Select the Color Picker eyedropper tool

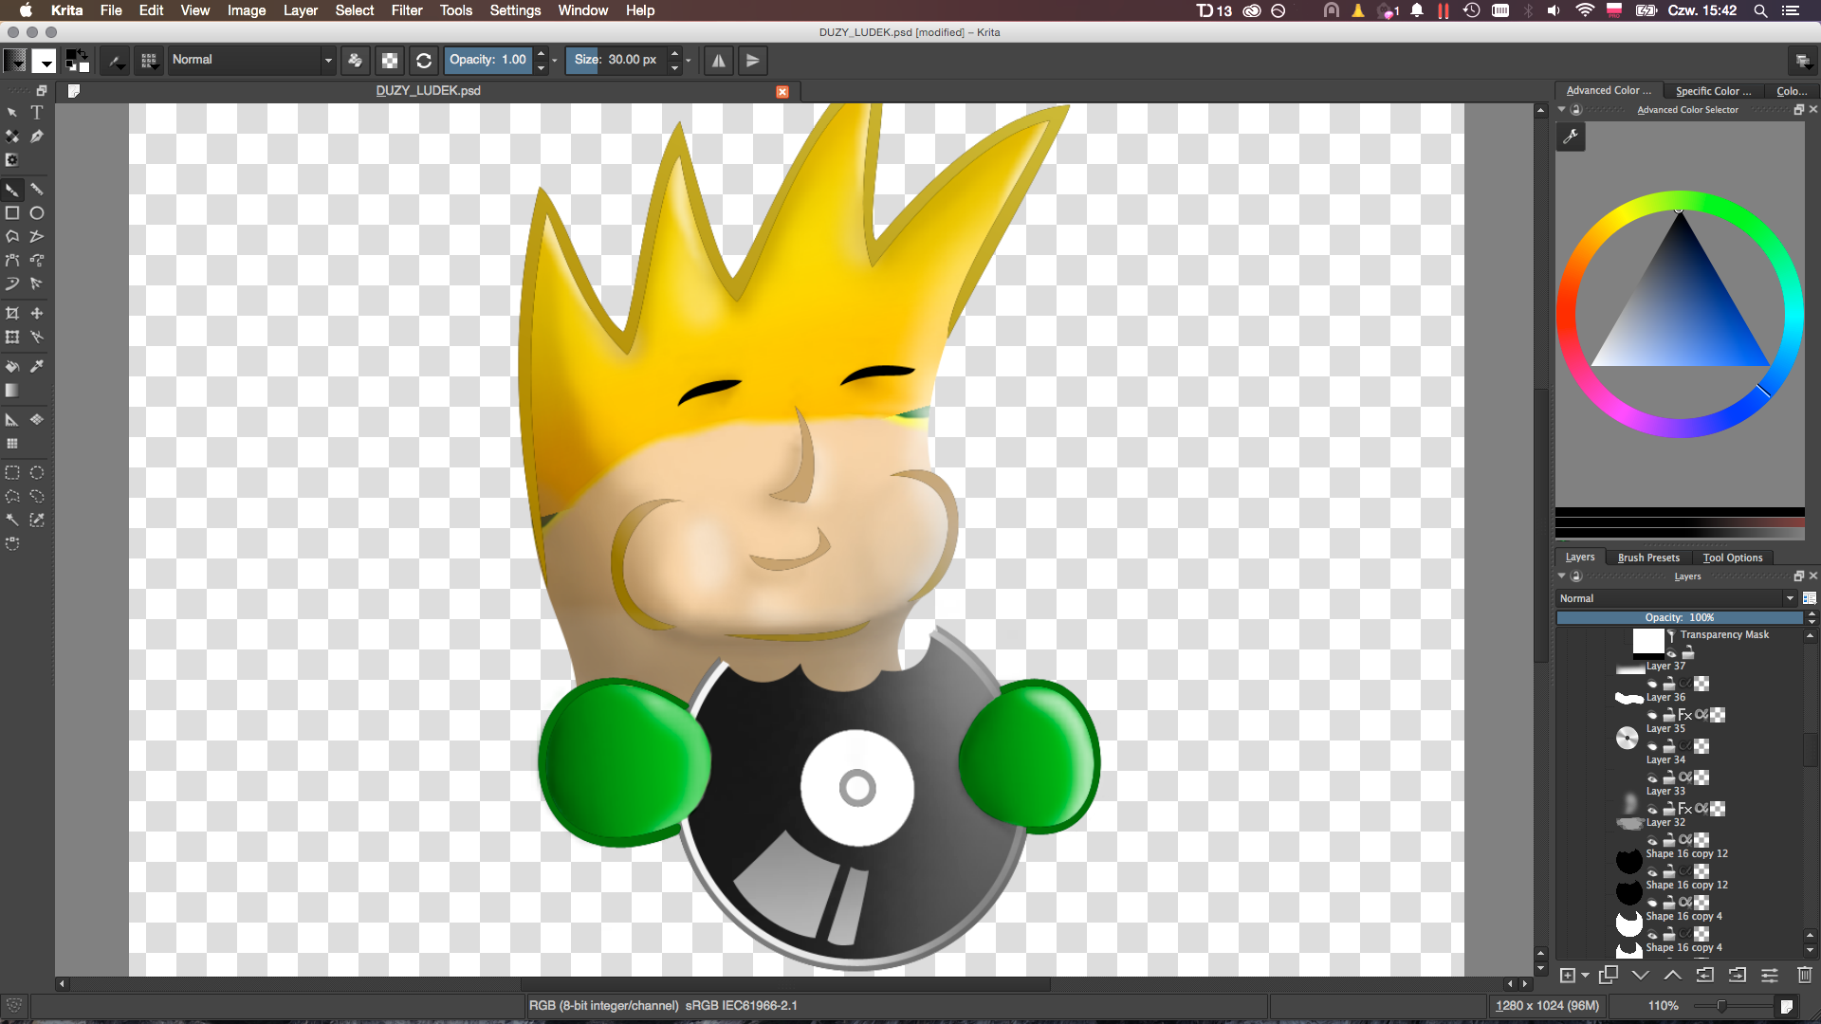[x=37, y=366]
